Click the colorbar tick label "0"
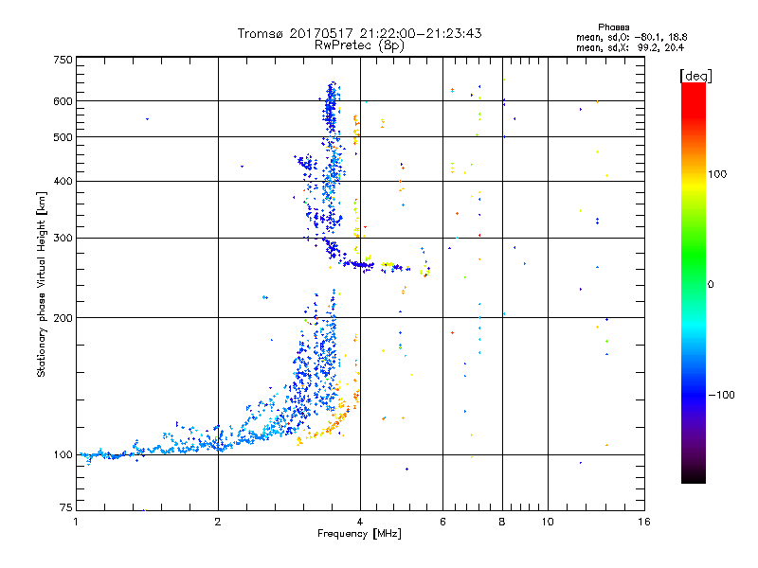Viewport: 758px width, 568px height. (711, 285)
